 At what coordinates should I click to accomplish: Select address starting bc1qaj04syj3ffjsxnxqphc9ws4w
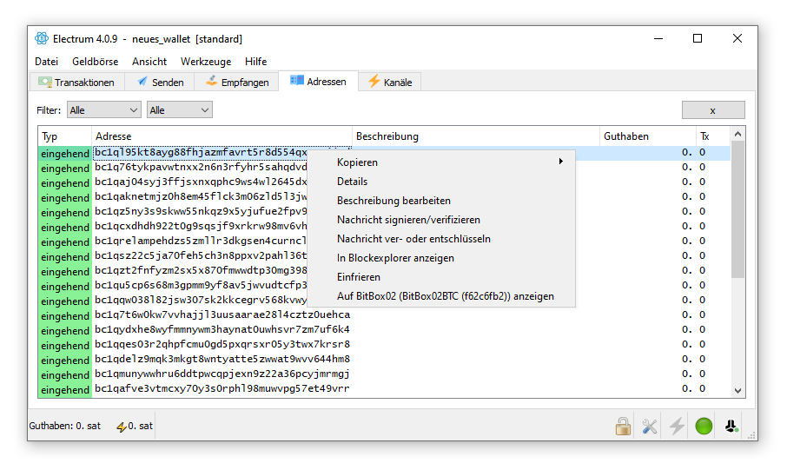pyautogui.click(x=201, y=182)
